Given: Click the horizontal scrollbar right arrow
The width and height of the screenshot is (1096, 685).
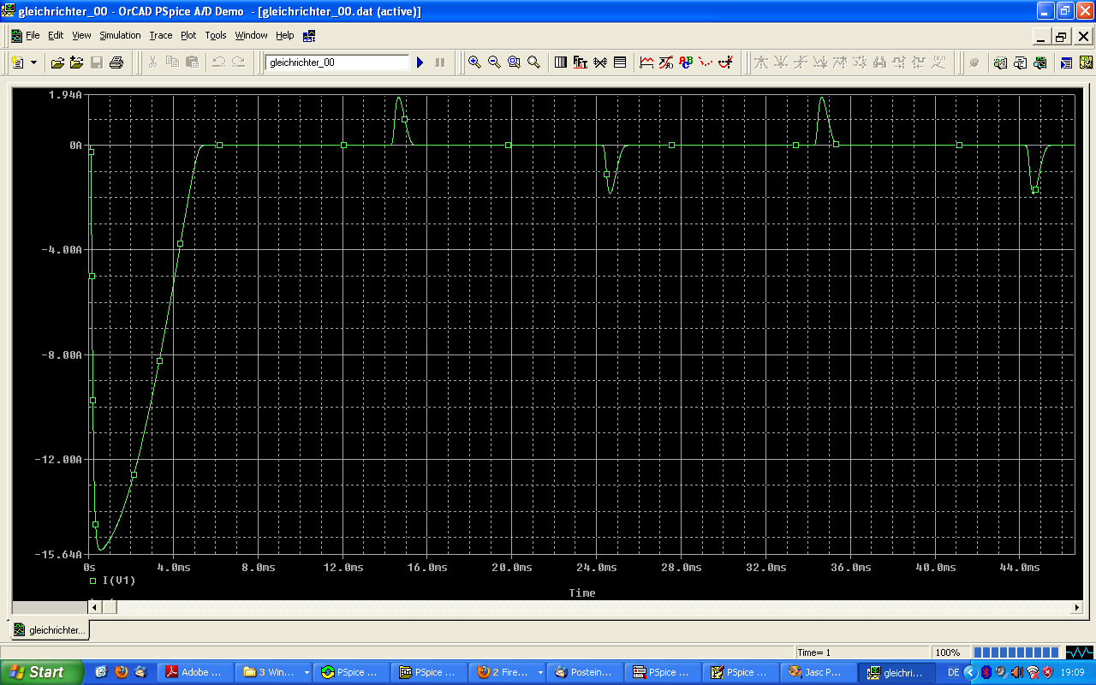Looking at the screenshot, I should point(1077,607).
